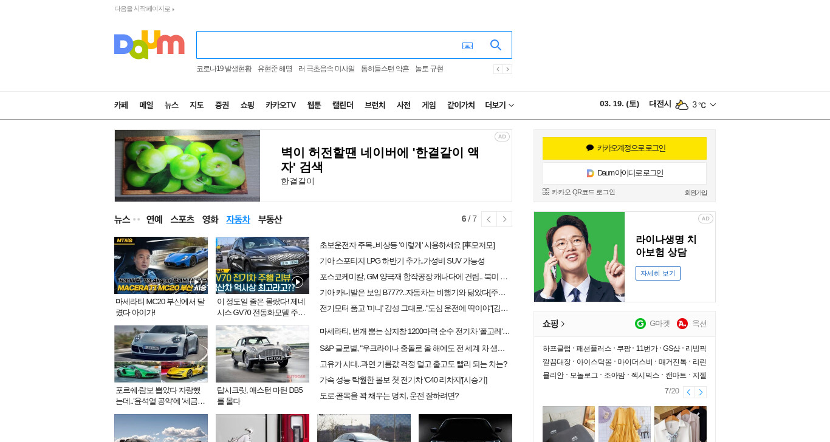
Task: Click AD badge on insurance banner
Action: [705, 219]
